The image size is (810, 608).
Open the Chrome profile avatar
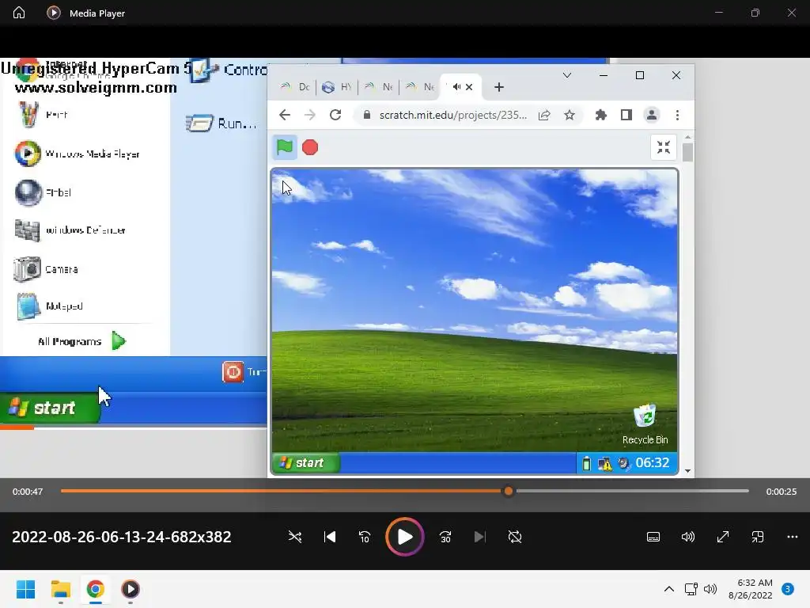(x=652, y=115)
